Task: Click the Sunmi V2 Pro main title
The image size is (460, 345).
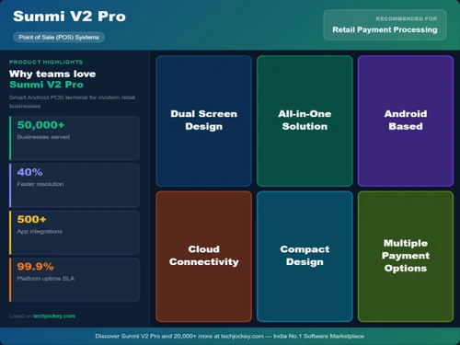Action: [69, 17]
